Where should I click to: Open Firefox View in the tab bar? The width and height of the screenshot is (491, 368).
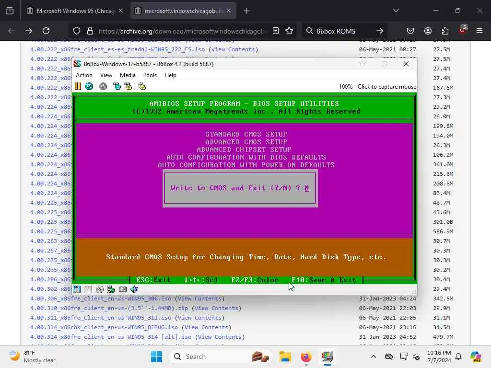point(10,11)
